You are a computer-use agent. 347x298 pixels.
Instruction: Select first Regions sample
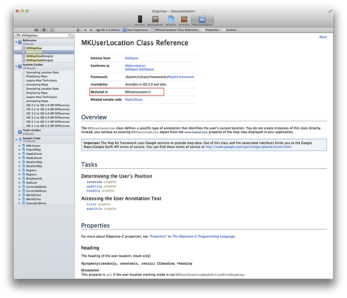tap(31, 170)
